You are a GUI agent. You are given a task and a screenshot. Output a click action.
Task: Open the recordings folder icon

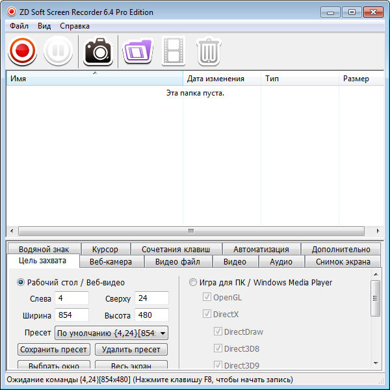click(x=136, y=51)
